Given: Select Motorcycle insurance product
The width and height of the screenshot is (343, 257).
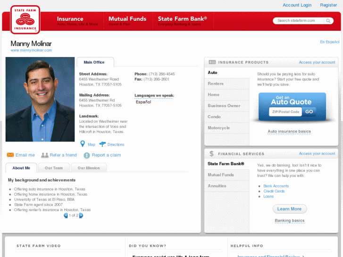Looking at the screenshot, I should [227, 128].
